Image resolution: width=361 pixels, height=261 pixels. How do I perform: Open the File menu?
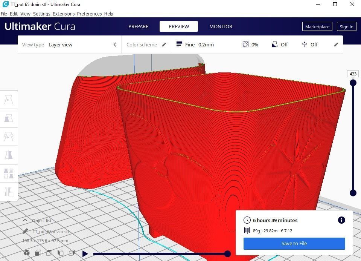coord(4,14)
